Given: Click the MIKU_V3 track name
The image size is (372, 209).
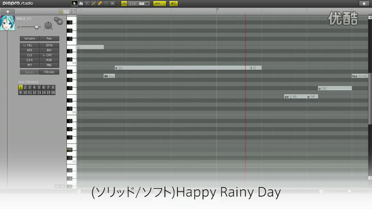Looking at the screenshot, I should click(24, 19).
